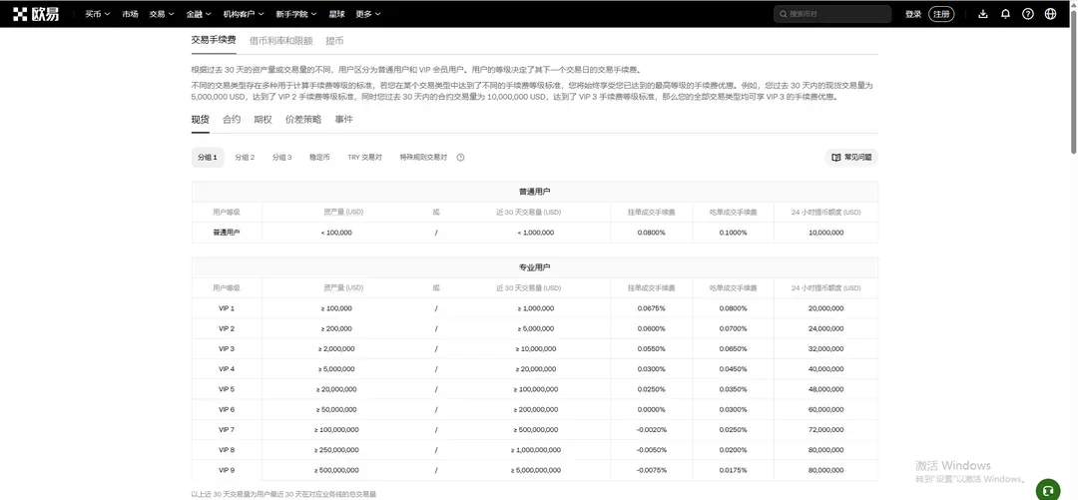Viewport: 1078px width, 500px height.
Task: Click the info icon beside 特殊规则交易对
Action: [x=460, y=158]
